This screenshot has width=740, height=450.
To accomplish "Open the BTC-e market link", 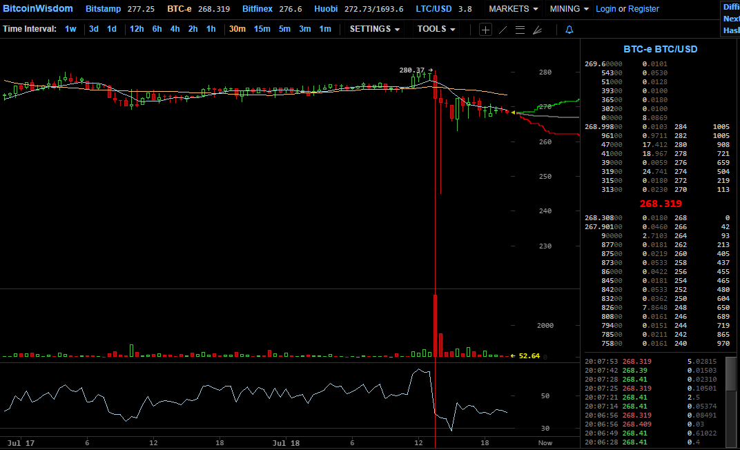I will coord(179,9).
